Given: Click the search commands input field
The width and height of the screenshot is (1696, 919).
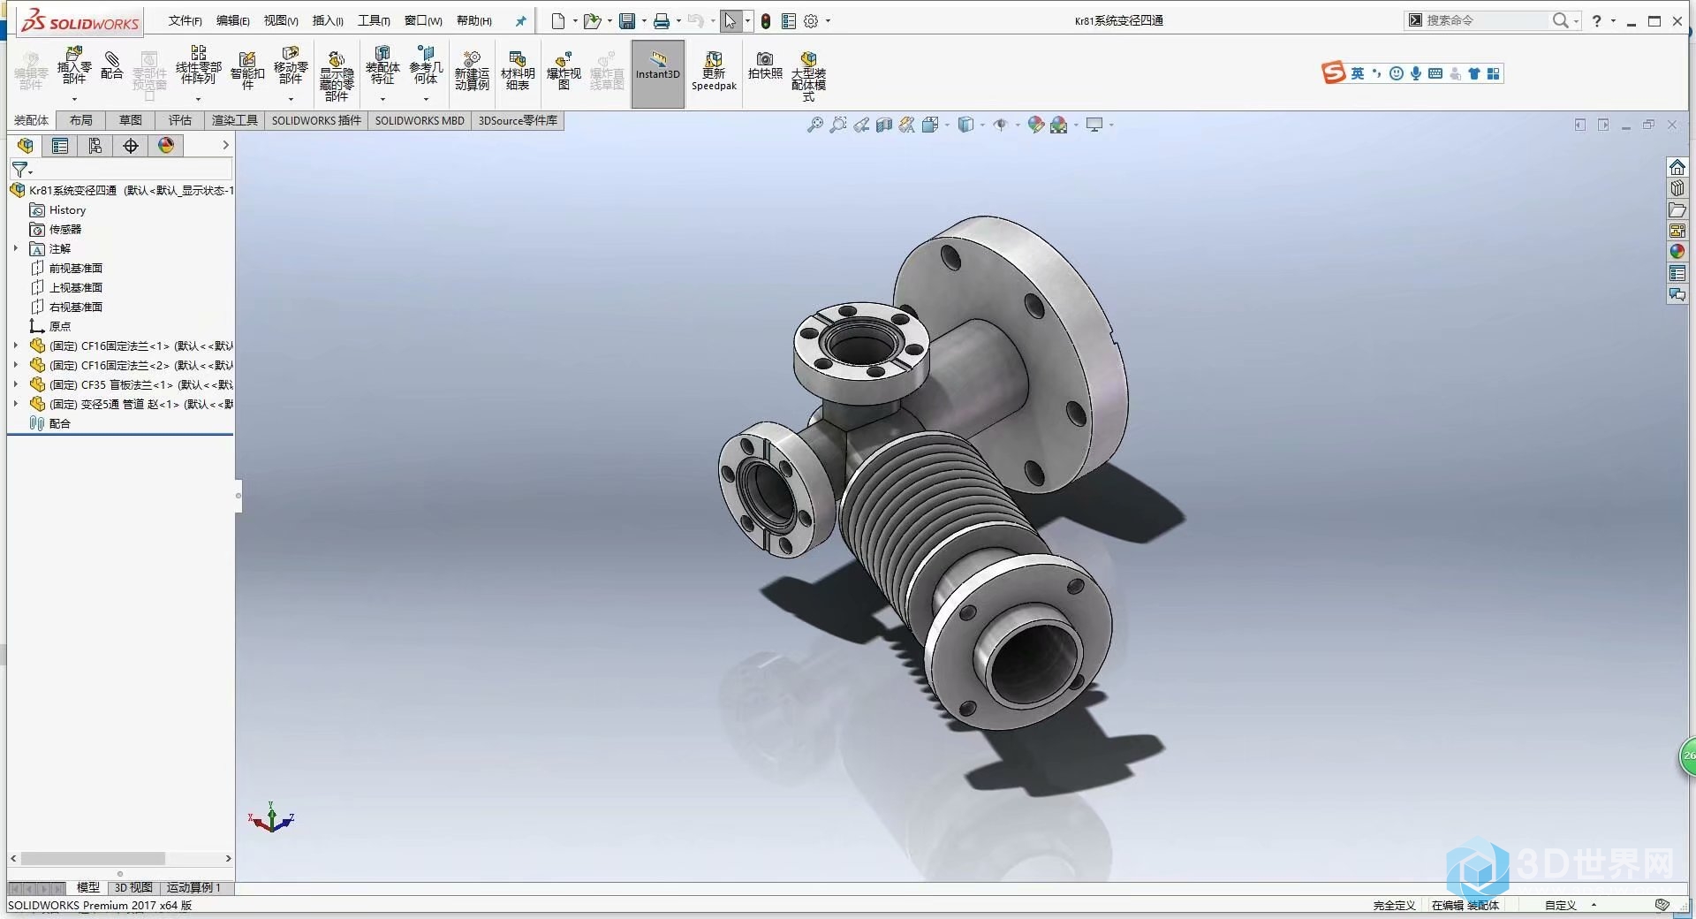Looking at the screenshot, I should click(x=1486, y=20).
